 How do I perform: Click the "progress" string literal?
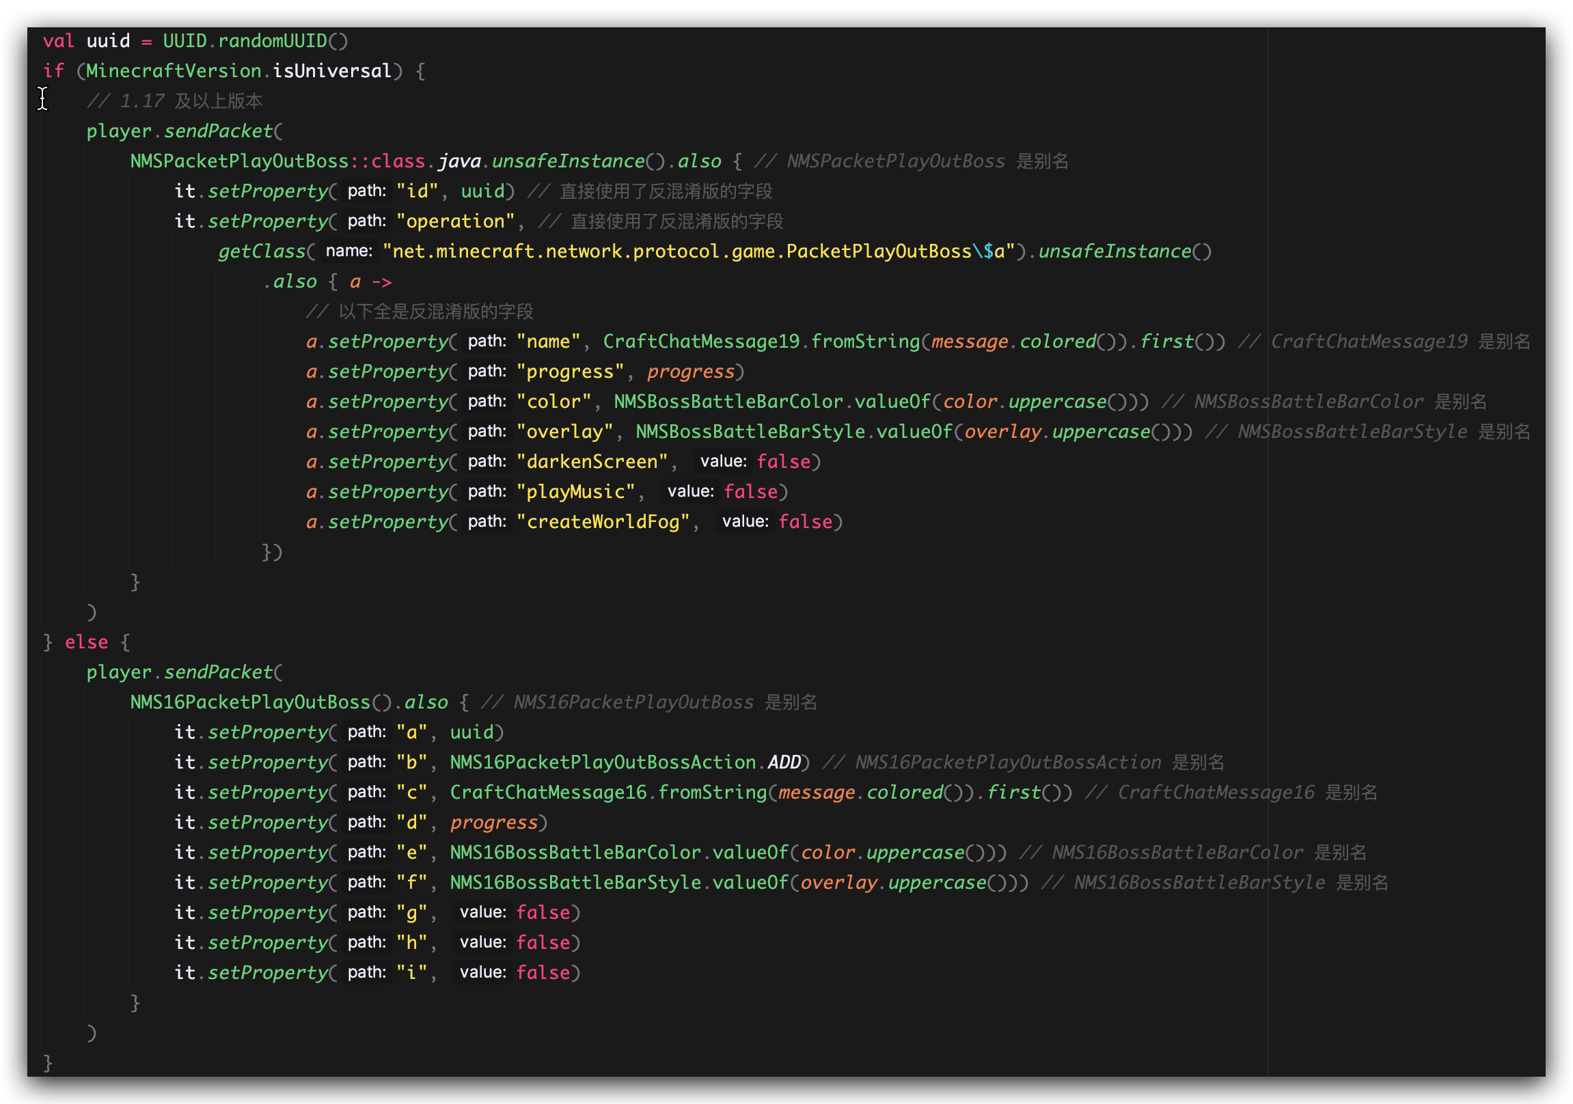click(x=570, y=372)
